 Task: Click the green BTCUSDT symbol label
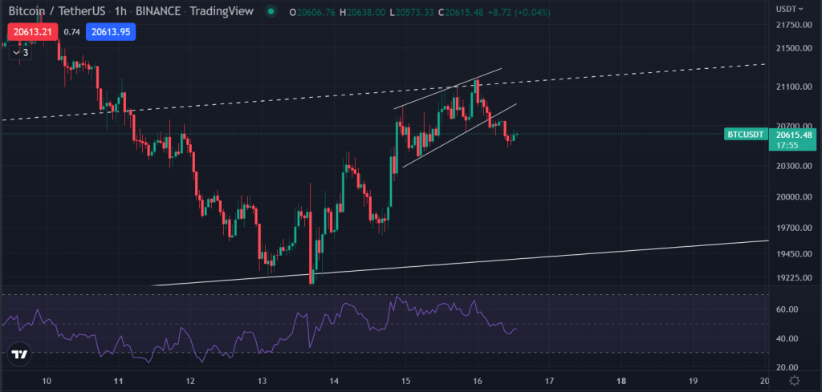744,135
